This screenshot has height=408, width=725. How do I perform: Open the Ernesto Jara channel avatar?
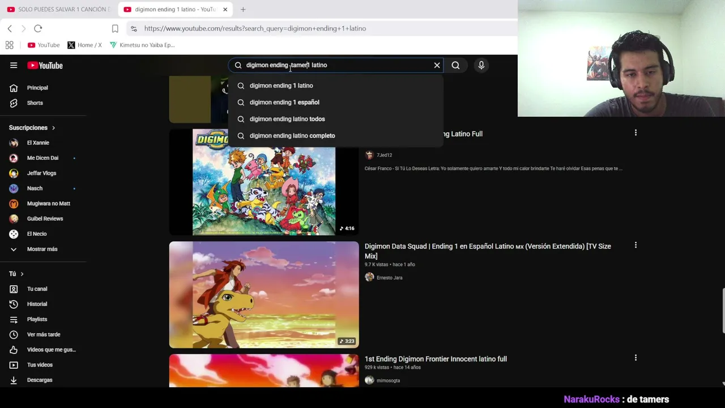pyautogui.click(x=369, y=278)
